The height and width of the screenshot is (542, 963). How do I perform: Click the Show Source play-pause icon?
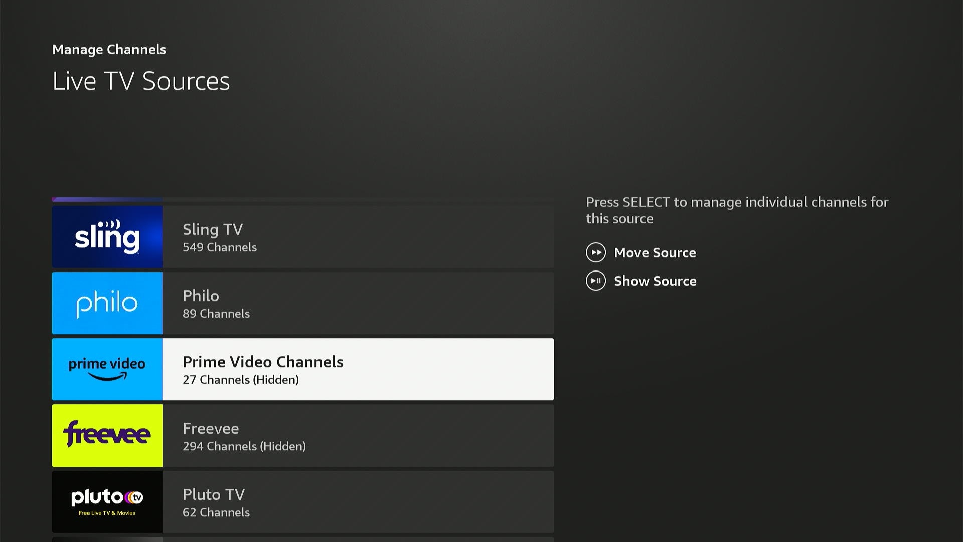[596, 281]
